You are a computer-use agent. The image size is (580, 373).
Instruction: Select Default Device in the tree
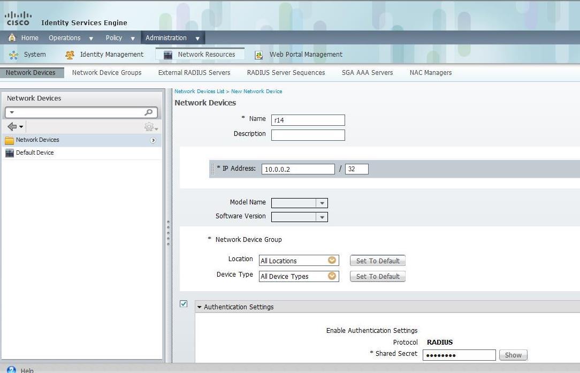pos(34,153)
